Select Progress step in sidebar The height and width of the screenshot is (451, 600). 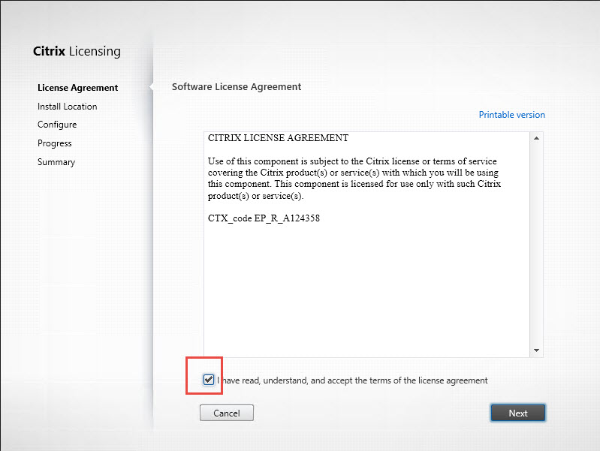[x=54, y=143]
